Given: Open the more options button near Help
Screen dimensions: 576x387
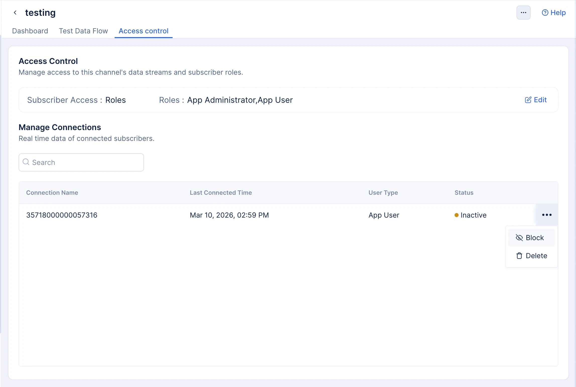Looking at the screenshot, I should pos(523,13).
